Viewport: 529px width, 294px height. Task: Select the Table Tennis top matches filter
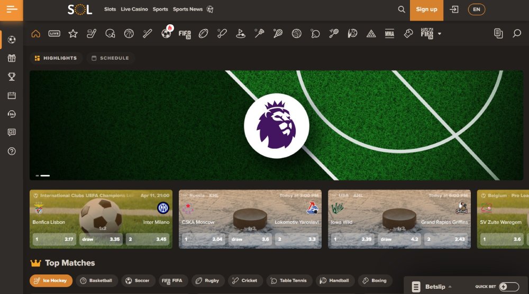click(x=289, y=280)
